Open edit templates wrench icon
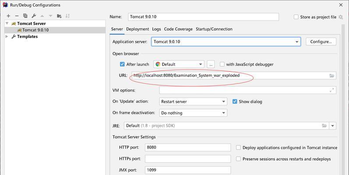This screenshot has width=349, height=175. 34,16
